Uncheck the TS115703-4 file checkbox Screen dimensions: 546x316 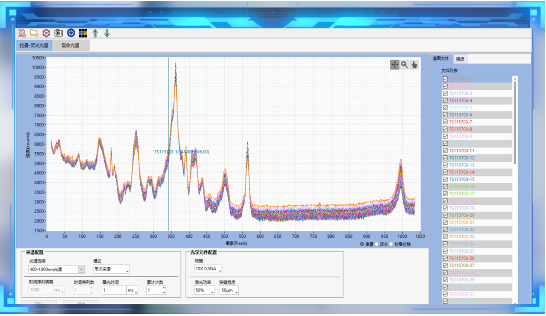pos(445,100)
